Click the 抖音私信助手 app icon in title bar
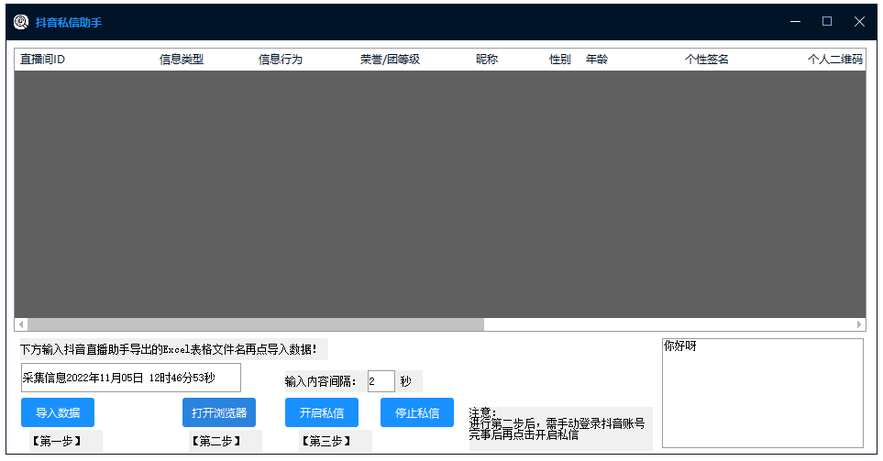The width and height of the screenshot is (883, 461). pos(20,21)
